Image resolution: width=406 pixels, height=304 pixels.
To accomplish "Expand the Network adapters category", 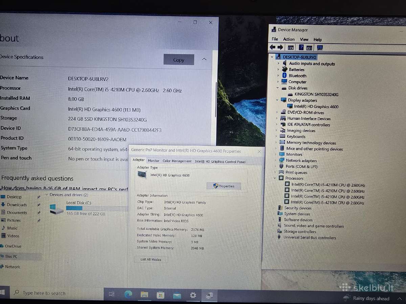I will 276,160.
